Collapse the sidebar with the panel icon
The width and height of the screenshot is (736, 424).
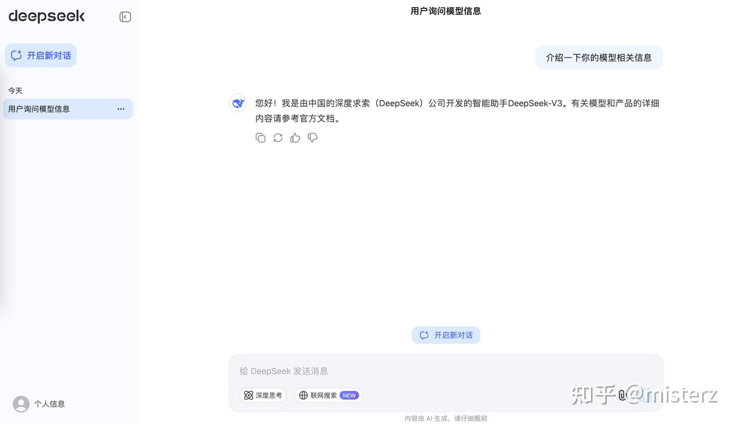coord(125,17)
